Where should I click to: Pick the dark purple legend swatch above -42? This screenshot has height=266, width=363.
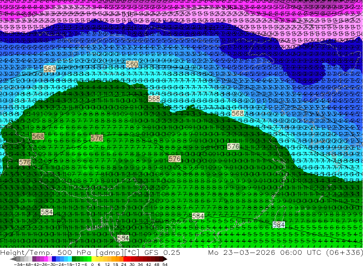pos(34,259)
